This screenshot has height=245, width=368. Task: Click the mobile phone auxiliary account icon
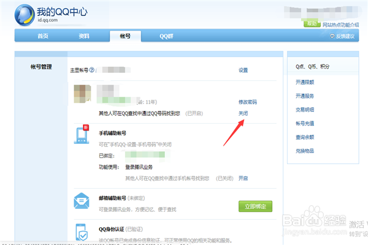pyautogui.click(x=82, y=134)
